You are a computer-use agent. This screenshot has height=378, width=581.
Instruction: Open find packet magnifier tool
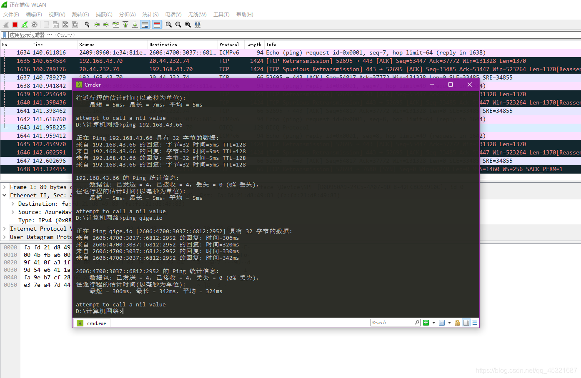click(87, 25)
